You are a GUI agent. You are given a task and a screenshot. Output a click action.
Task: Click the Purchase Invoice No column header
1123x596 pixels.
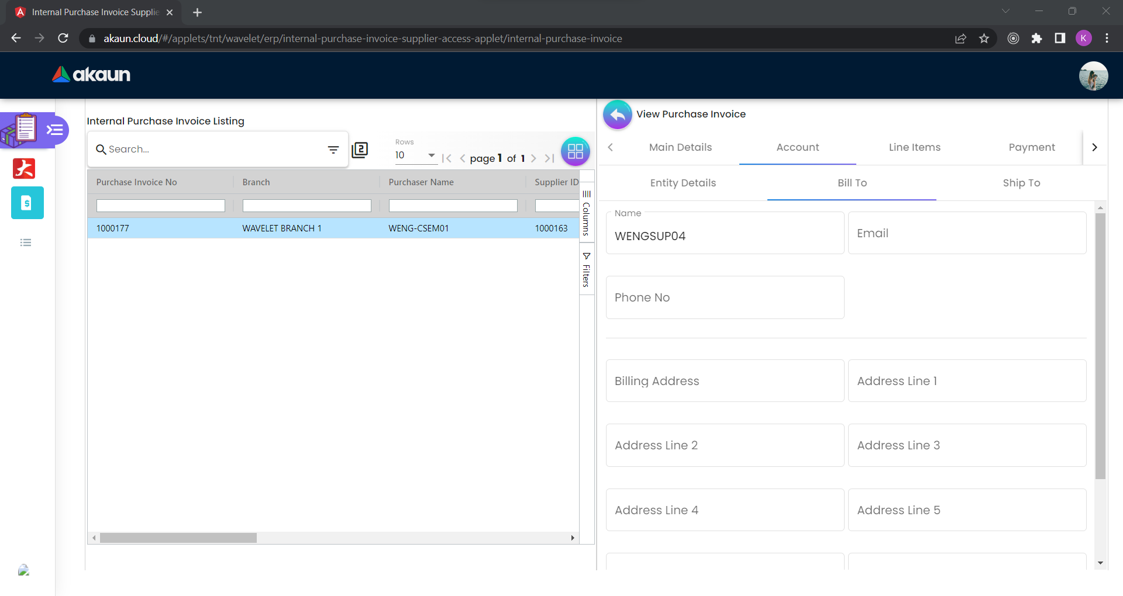(137, 182)
